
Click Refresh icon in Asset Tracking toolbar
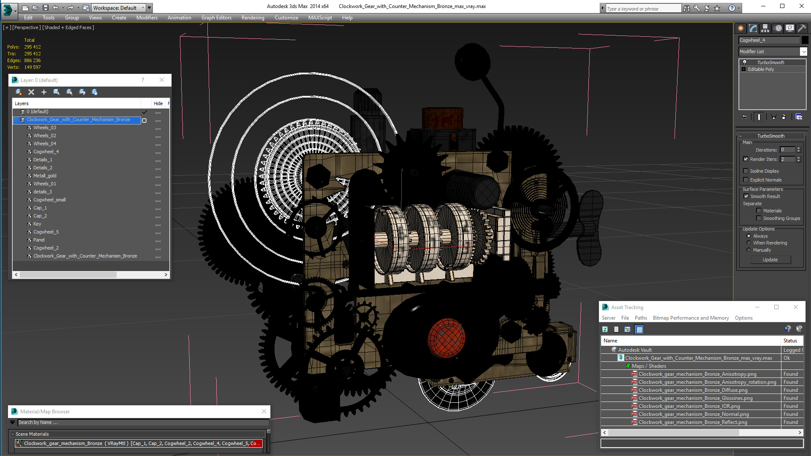coord(605,329)
